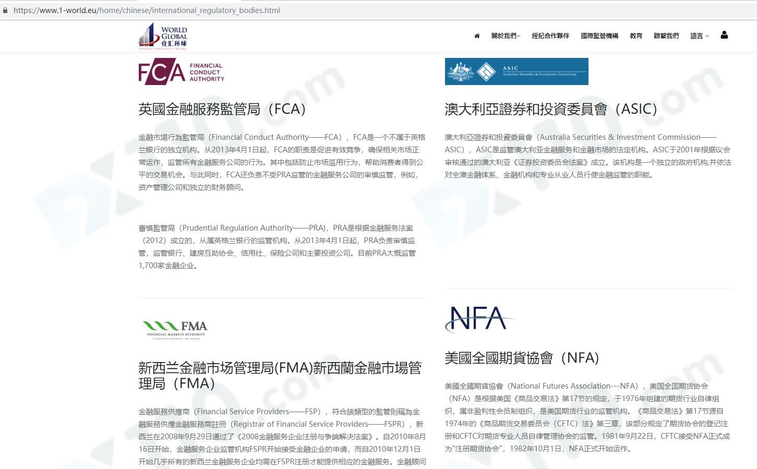The image size is (757, 469).
Task: Click the FMA Financial Markets Authority logo
Action: [175, 330]
